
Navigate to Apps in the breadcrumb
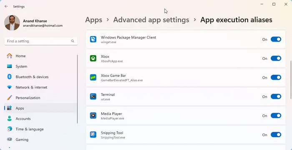(94, 20)
